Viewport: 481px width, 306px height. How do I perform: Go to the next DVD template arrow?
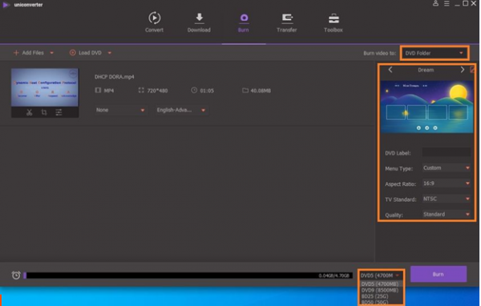(463, 70)
